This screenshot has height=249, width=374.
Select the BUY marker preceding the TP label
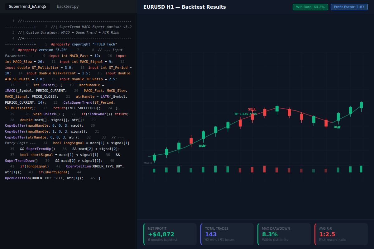tap(202, 146)
